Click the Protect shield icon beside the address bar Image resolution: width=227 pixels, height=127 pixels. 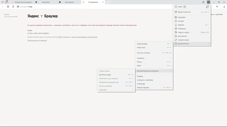[8, 6]
